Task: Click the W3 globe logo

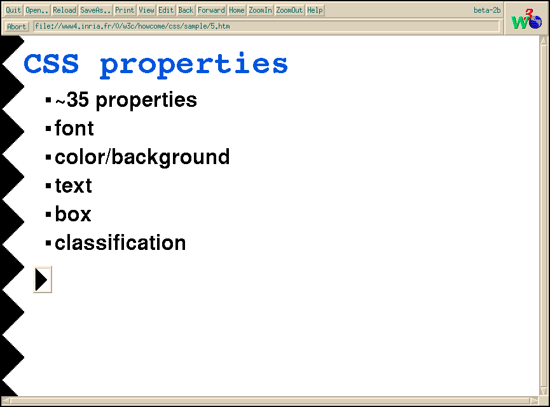Action: click(526, 19)
